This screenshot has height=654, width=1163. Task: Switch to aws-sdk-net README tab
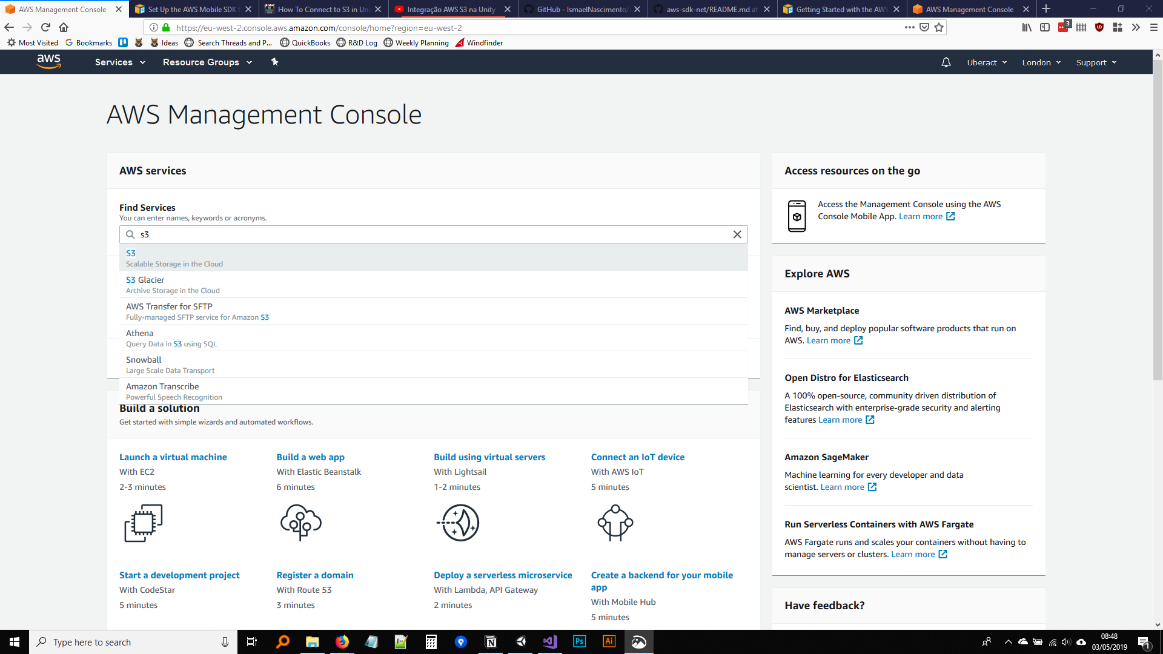pyautogui.click(x=712, y=9)
